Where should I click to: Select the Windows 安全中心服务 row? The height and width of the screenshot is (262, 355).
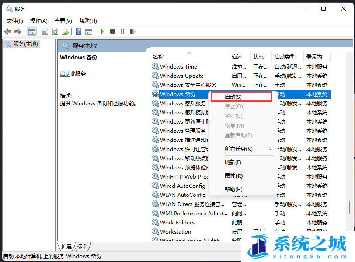[x=241, y=85]
